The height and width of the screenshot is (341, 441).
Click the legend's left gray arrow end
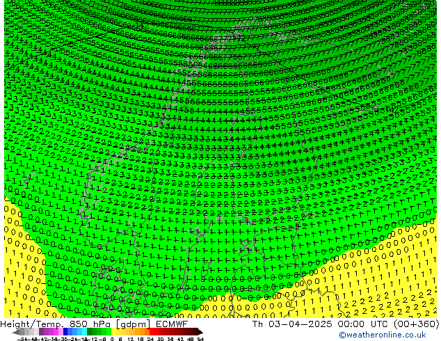(x=16, y=332)
